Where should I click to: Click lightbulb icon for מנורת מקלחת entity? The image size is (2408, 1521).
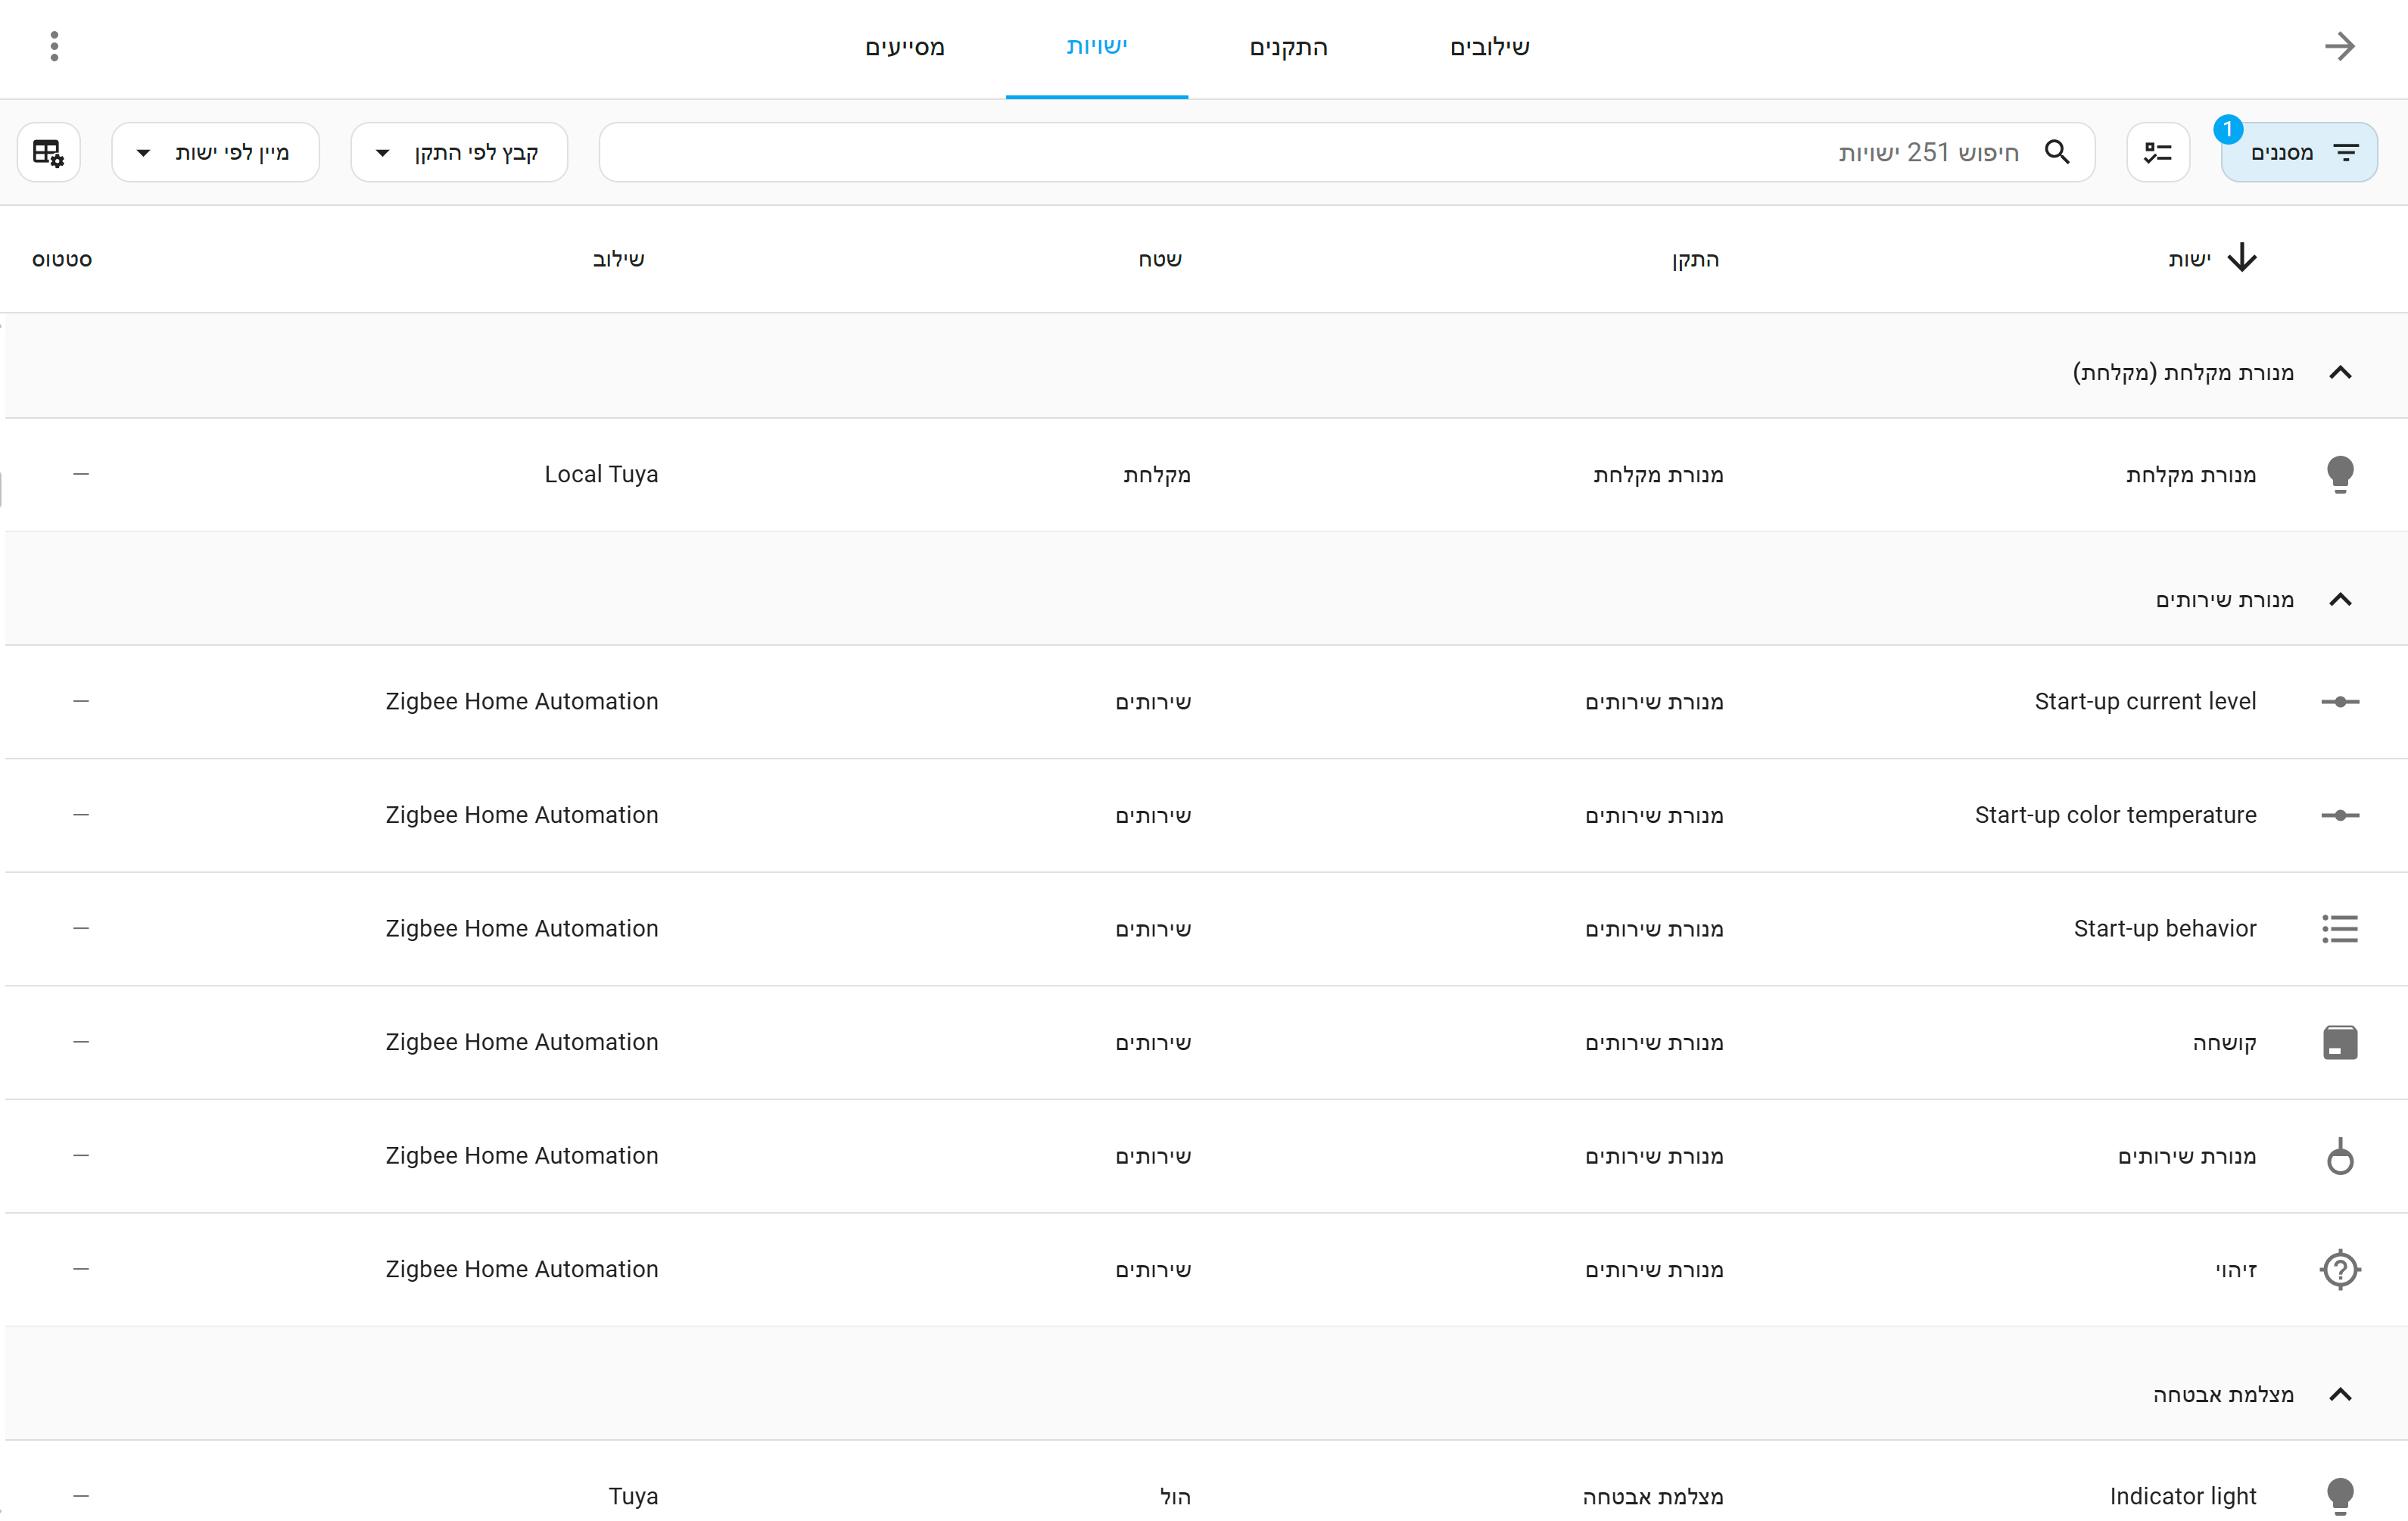pos(2339,474)
